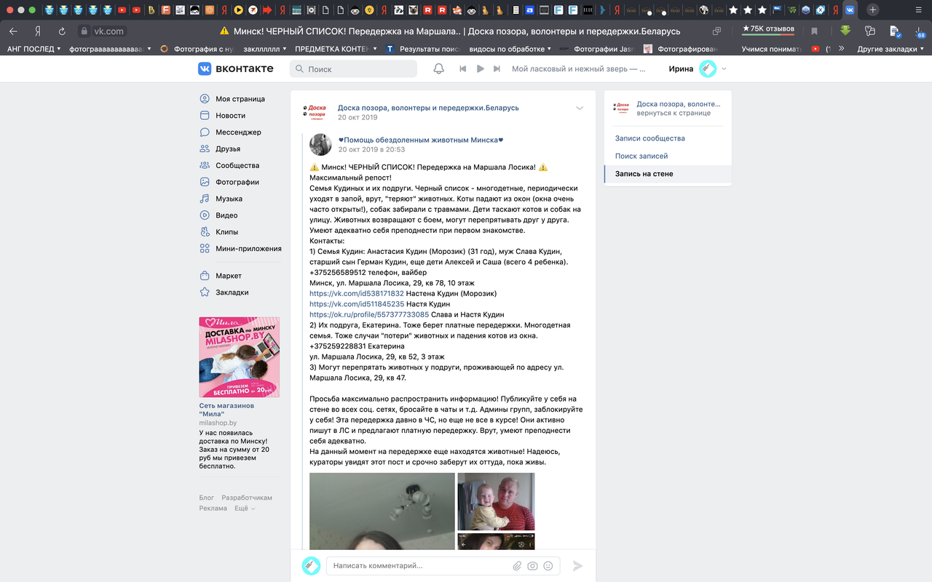The width and height of the screenshot is (932, 582).
Task: Click the Видео play icon in sidebar
Action: (x=205, y=215)
